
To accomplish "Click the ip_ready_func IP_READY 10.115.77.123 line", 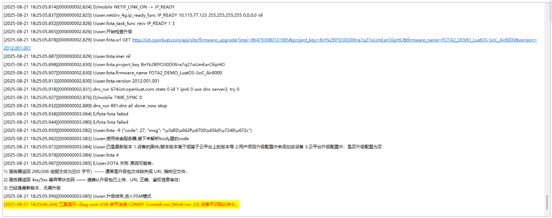I will pos(133,15).
